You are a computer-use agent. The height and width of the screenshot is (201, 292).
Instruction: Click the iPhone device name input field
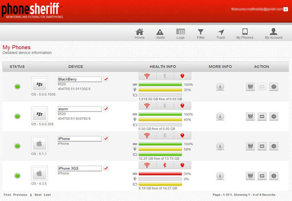pos(79,138)
